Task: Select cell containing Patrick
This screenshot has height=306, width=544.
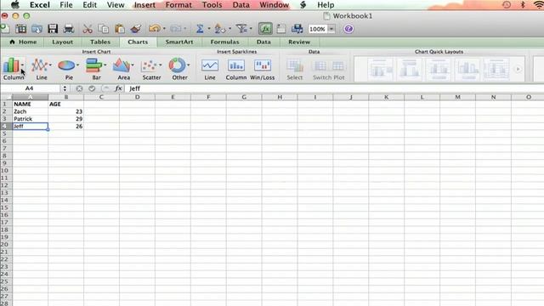Action: [x=31, y=119]
